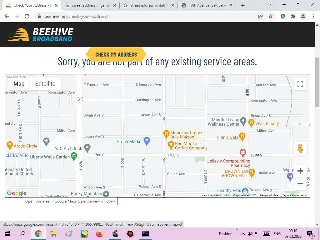
Task: Zoom out on the map
Action: tap(300, 184)
